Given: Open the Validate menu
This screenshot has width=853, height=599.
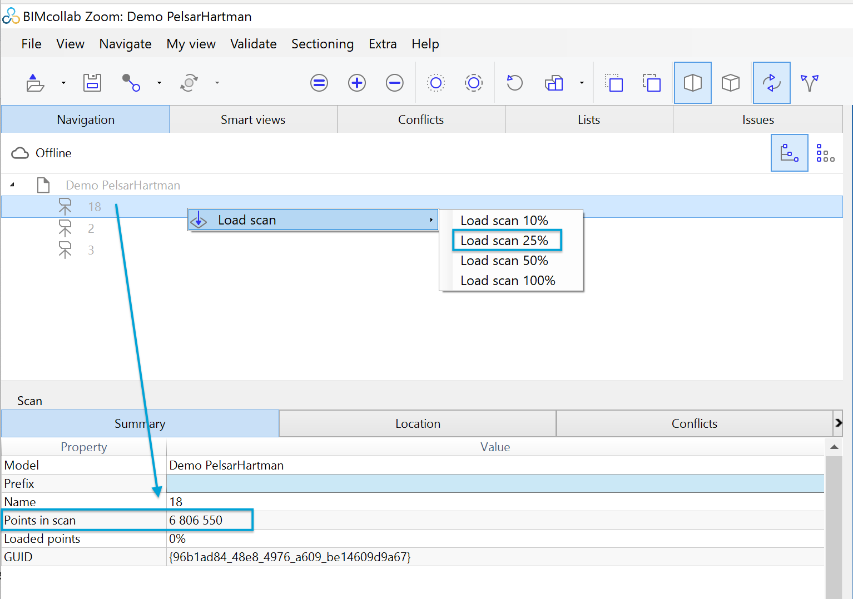Looking at the screenshot, I should point(253,44).
